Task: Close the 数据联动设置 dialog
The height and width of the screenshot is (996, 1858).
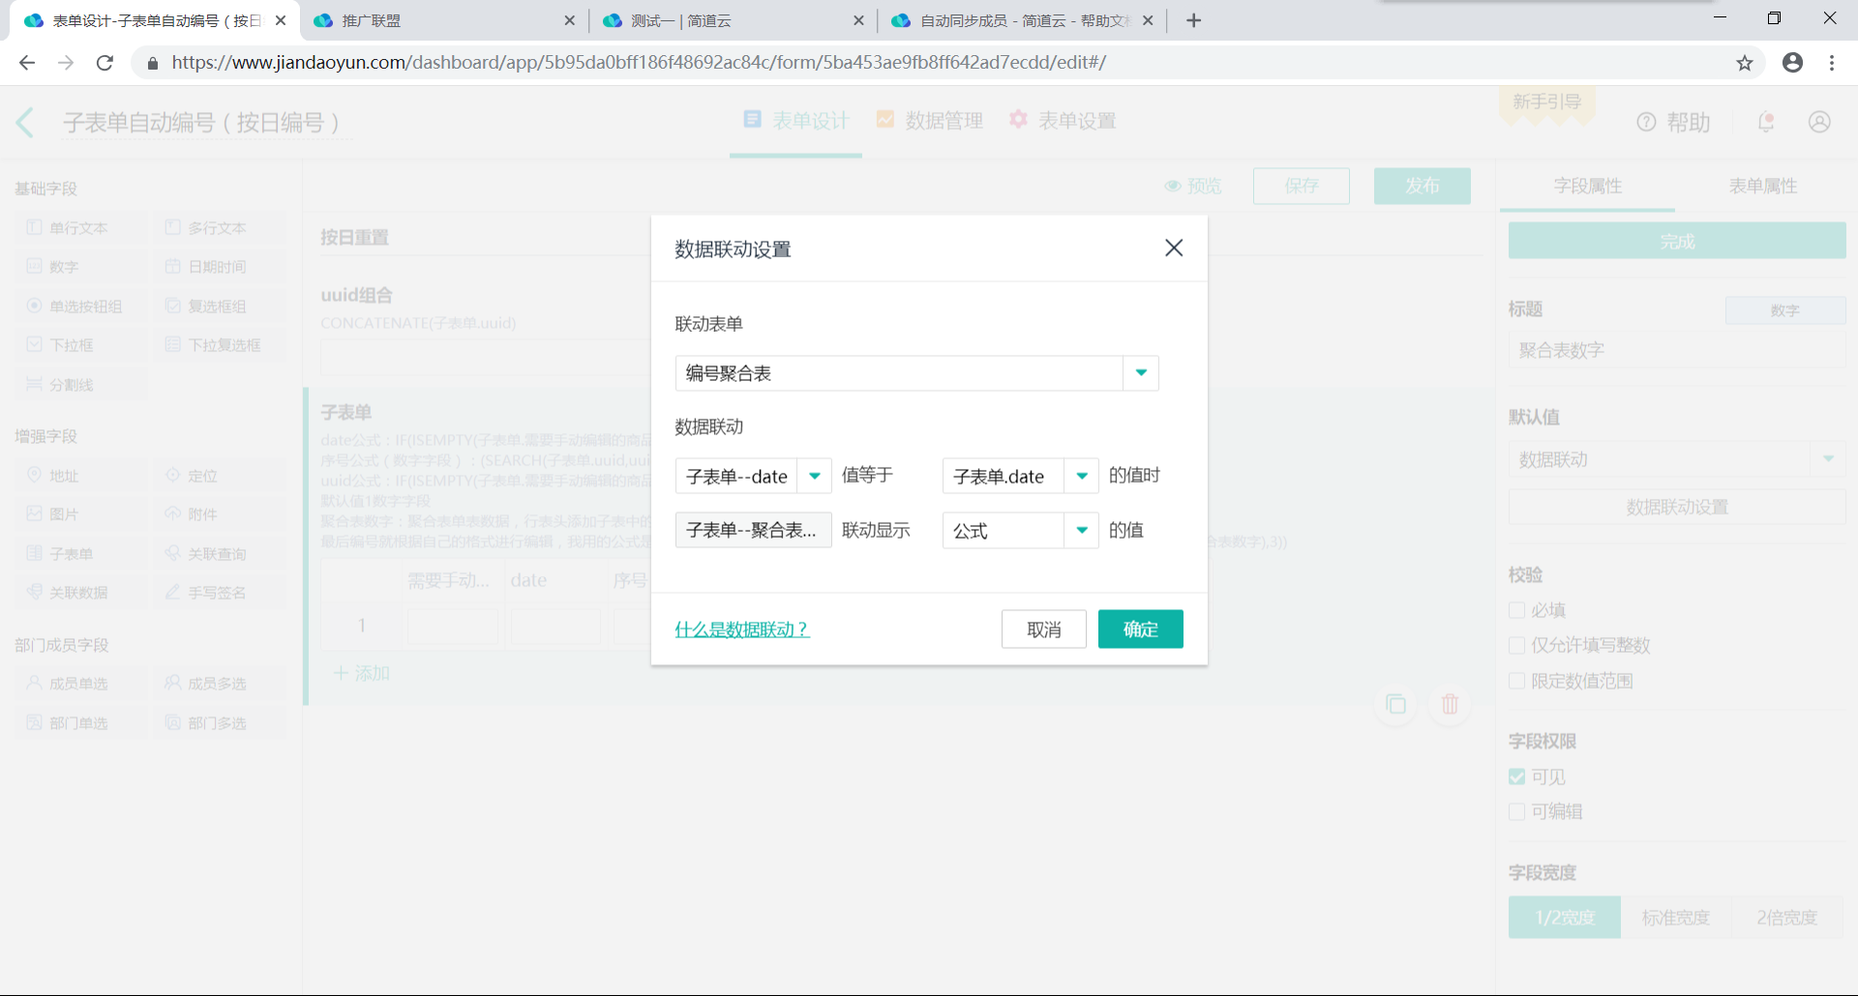Action: click(1173, 249)
